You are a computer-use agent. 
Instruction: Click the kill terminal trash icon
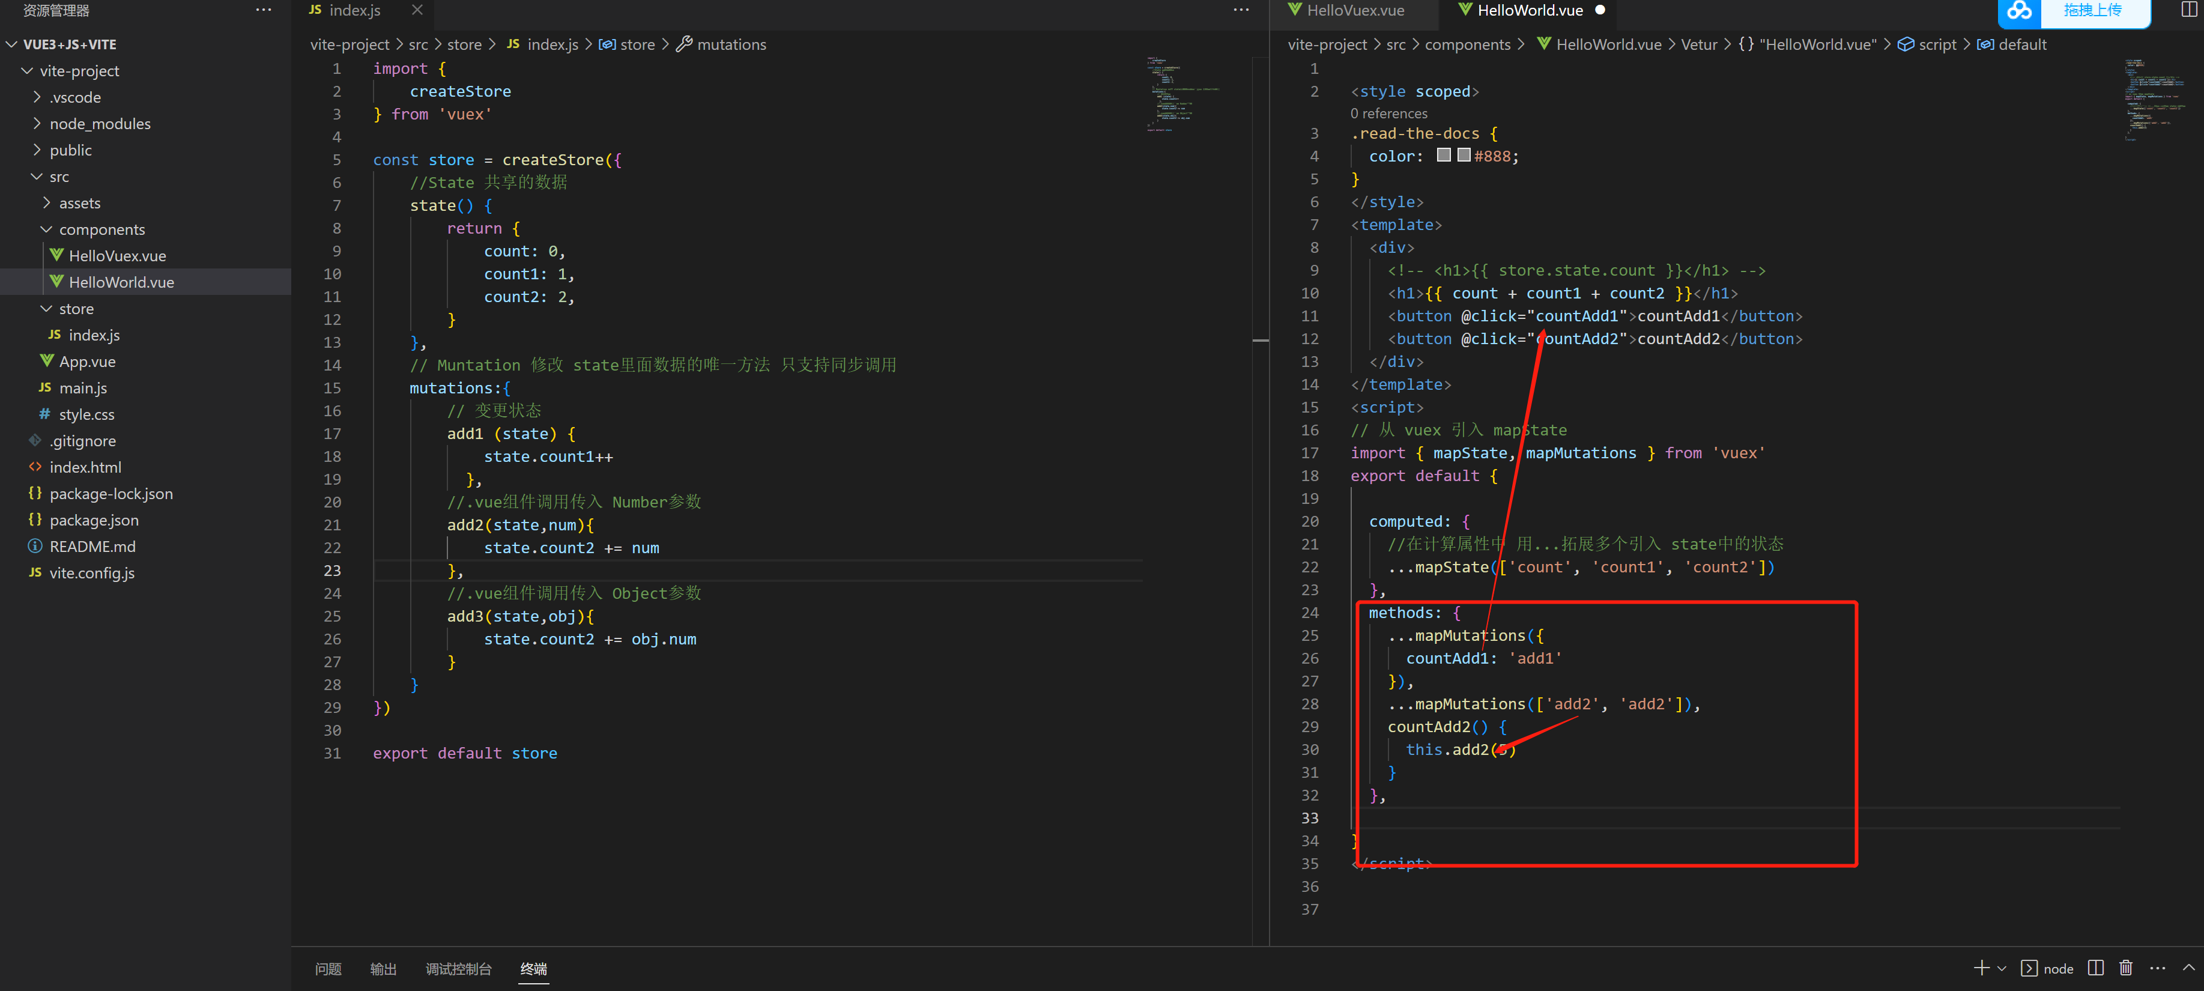2125,968
